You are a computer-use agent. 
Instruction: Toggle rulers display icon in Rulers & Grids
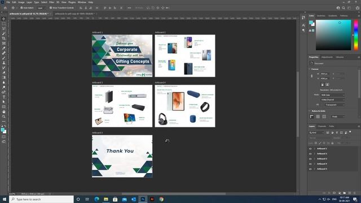point(312,117)
